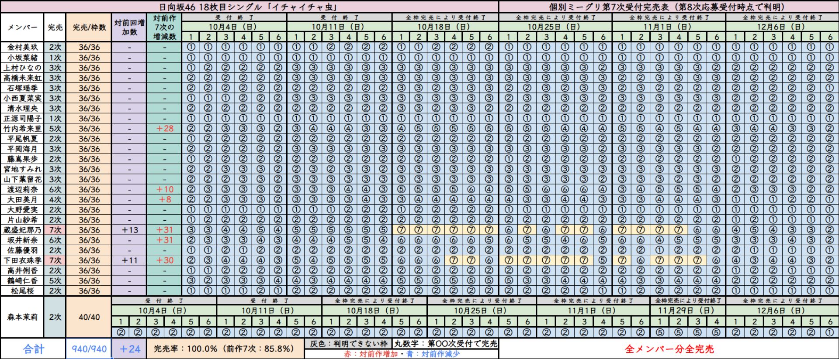
Task: Select the 日向坂46 18枚目シングル title header
Action: click(x=249, y=7)
